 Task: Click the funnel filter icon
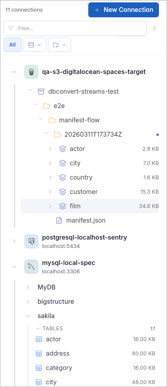click(11, 28)
